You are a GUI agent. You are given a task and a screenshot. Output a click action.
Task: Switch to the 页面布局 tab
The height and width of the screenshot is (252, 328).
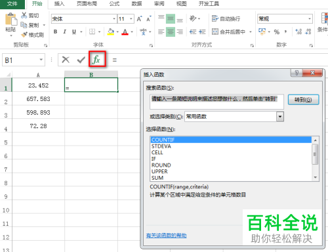[87, 4]
